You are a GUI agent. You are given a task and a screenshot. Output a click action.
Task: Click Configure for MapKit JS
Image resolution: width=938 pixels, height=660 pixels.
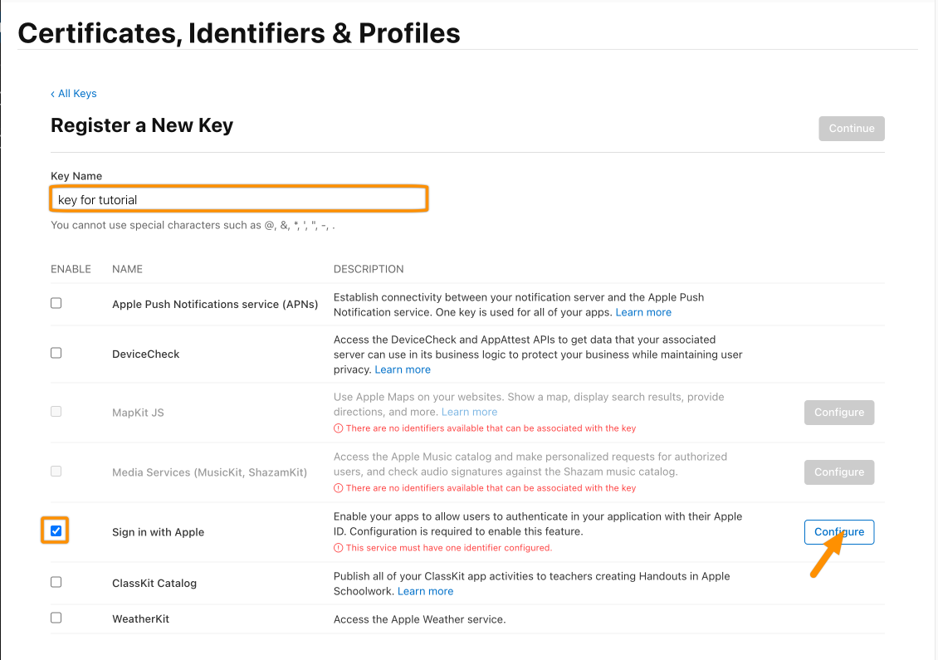838,413
